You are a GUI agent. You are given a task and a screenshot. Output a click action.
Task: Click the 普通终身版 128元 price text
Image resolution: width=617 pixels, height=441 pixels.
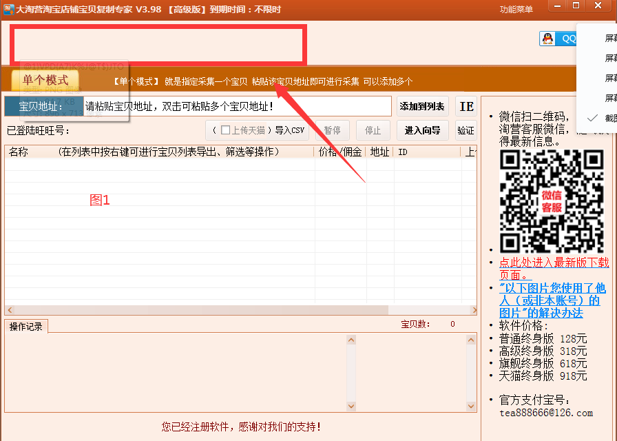pos(543,338)
